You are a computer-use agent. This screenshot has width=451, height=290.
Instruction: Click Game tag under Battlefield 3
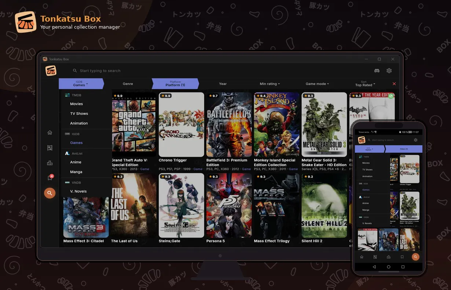(246, 169)
